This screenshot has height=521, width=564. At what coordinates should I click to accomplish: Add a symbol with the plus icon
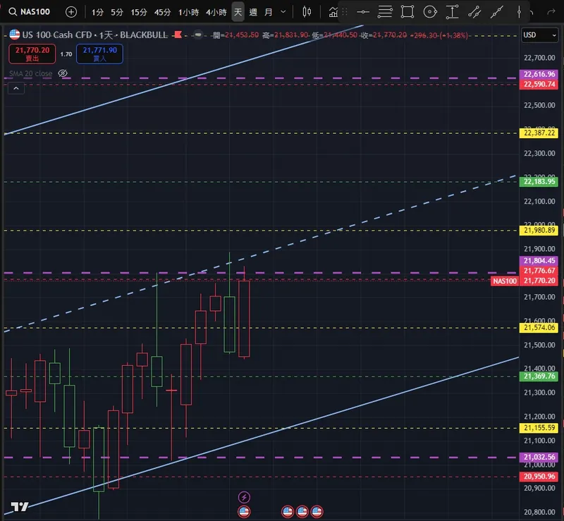click(x=71, y=12)
